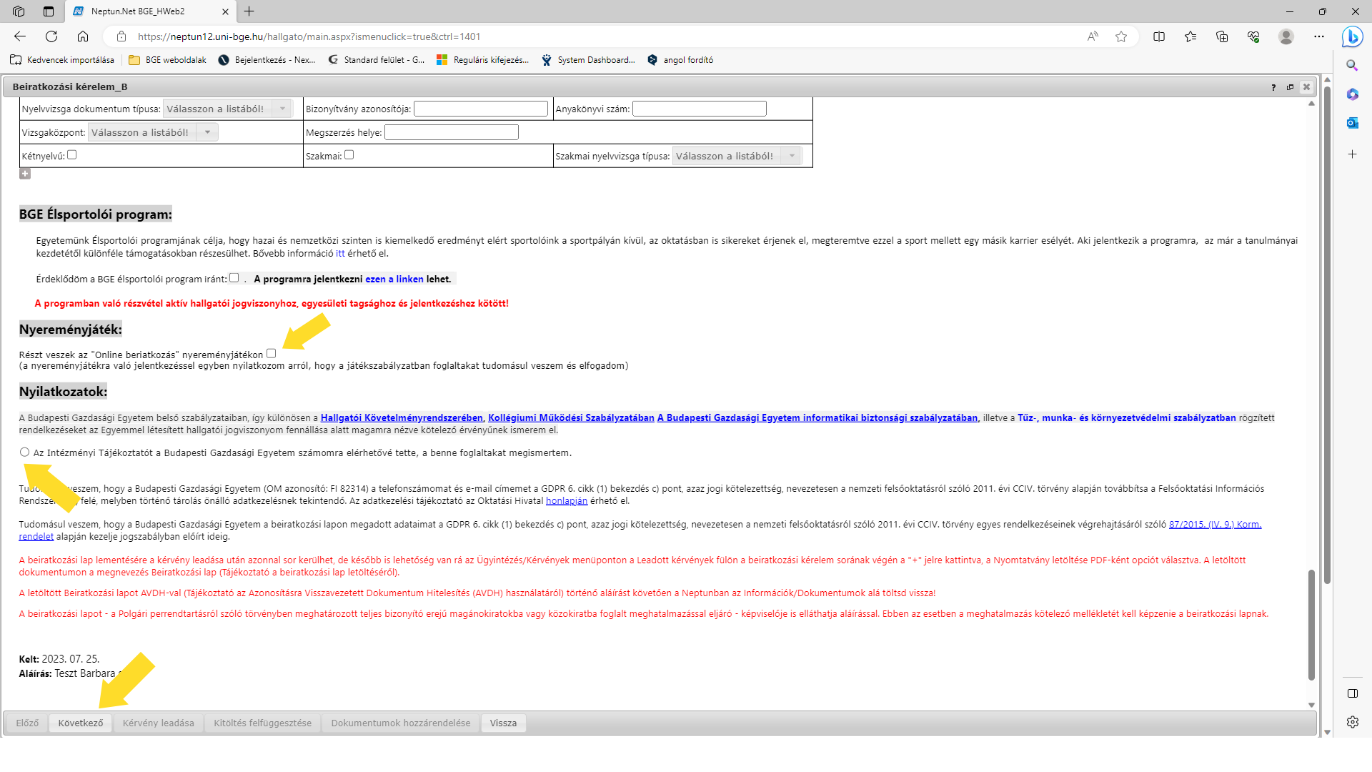Check the Online beiratkozás nyereményjáték box
The width and height of the screenshot is (1372, 772).
[x=271, y=353]
